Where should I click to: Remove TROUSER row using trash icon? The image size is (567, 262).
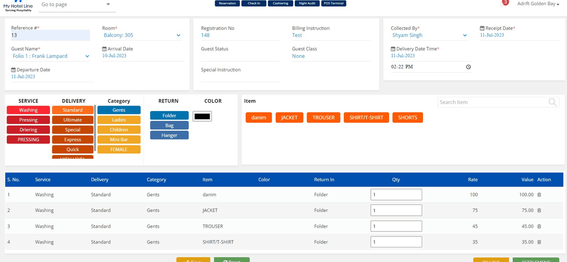coord(539,226)
